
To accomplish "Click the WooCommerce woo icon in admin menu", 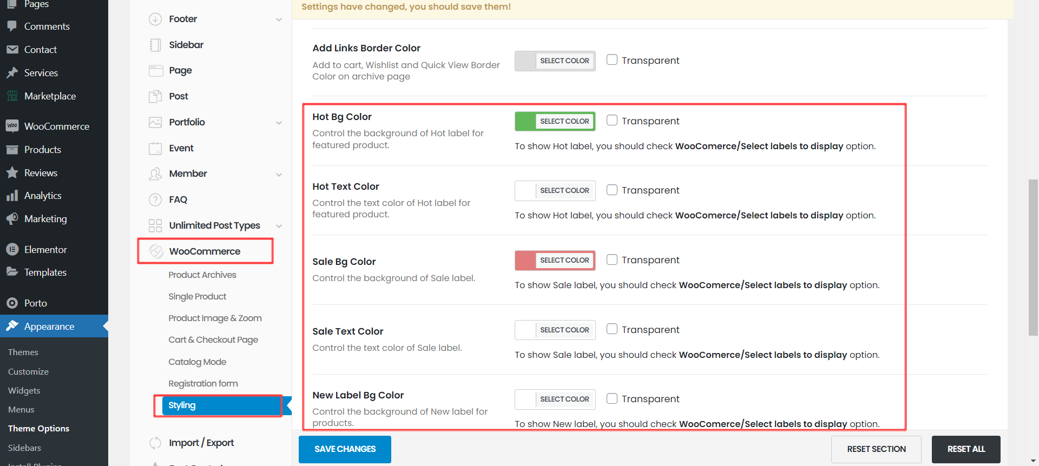I will coord(12,126).
